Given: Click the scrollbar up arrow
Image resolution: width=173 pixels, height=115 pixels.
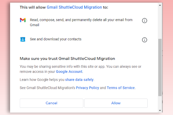Looking at the screenshot, I should click(160, 5).
